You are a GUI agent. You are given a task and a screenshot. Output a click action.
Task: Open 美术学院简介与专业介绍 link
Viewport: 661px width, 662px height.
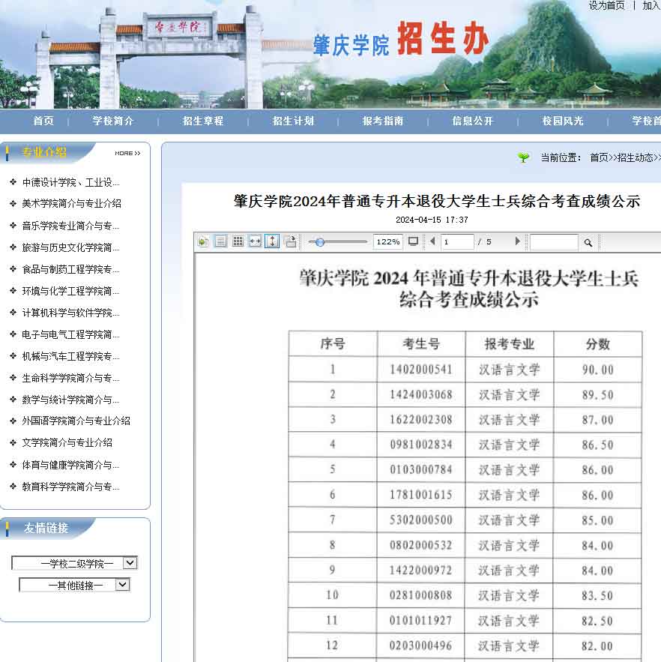point(72,203)
